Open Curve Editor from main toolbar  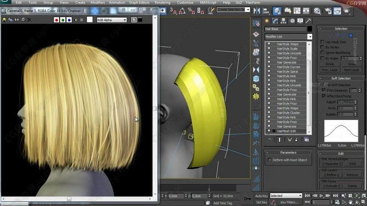pos(297,11)
